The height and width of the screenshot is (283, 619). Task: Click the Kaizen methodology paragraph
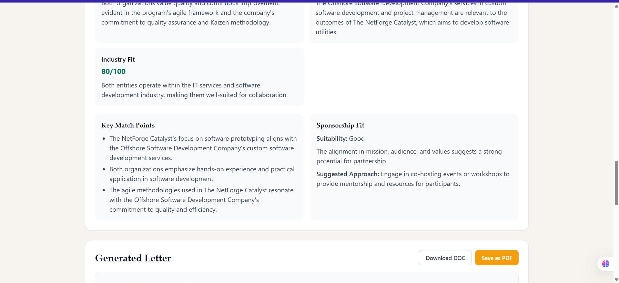(x=190, y=13)
